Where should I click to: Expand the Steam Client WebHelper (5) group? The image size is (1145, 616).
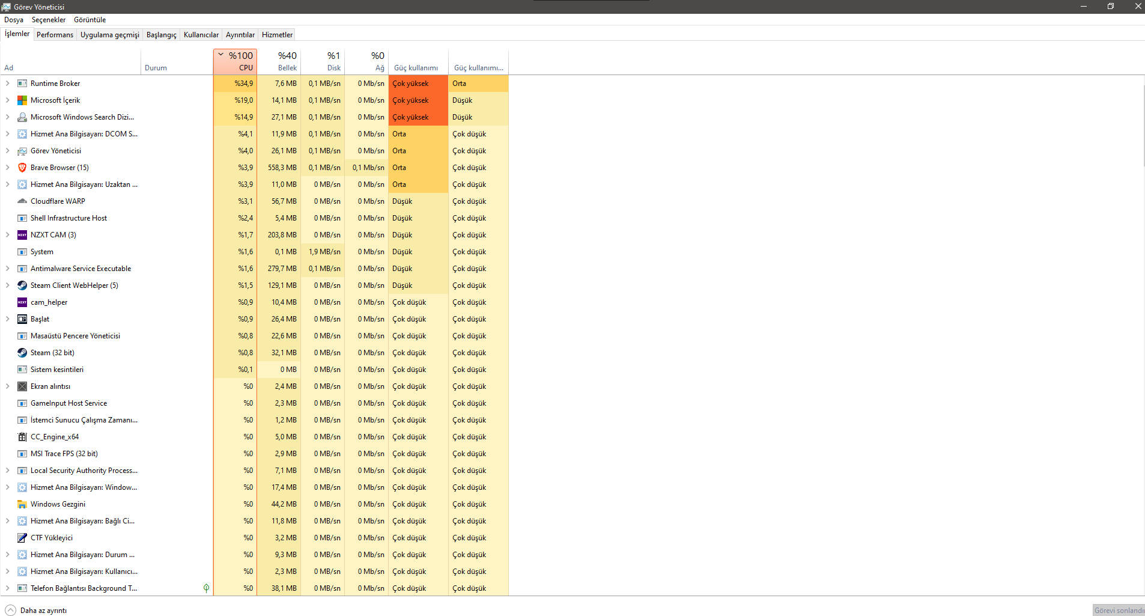(x=7, y=285)
